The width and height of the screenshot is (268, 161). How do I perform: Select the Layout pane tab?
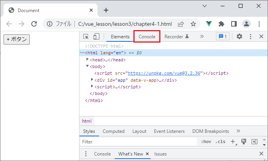[x=139, y=131]
